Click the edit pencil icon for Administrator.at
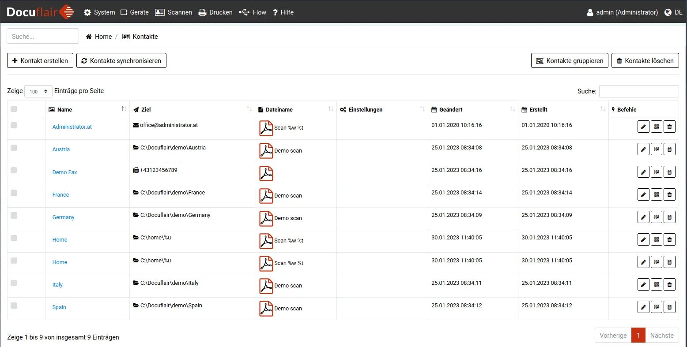The image size is (687, 347). (x=643, y=127)
